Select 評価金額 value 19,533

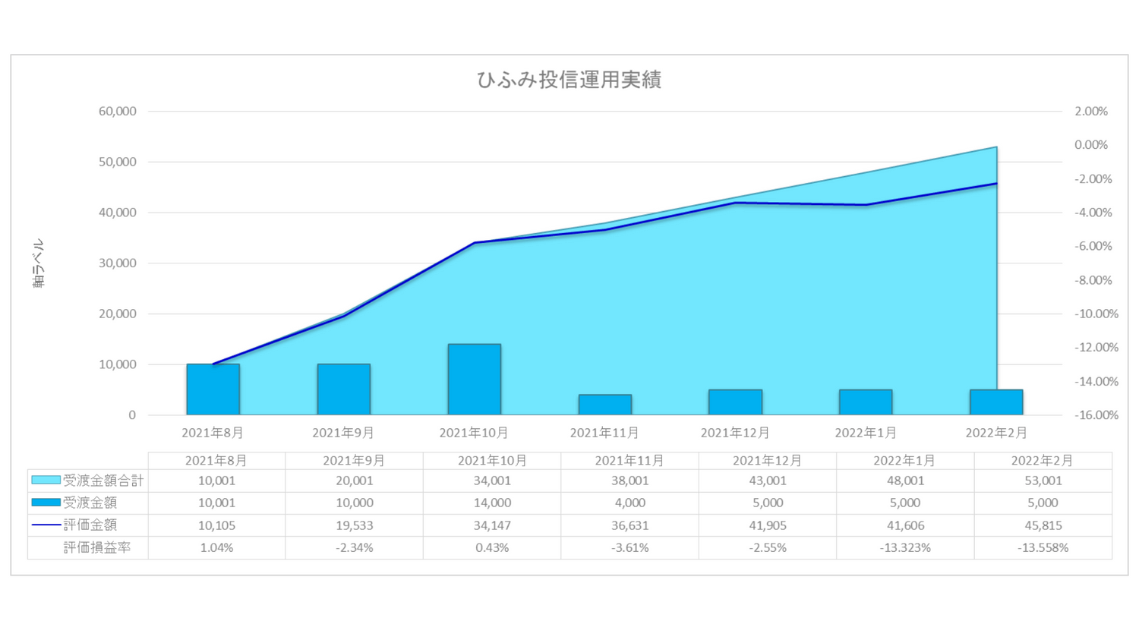coord(355,525)
